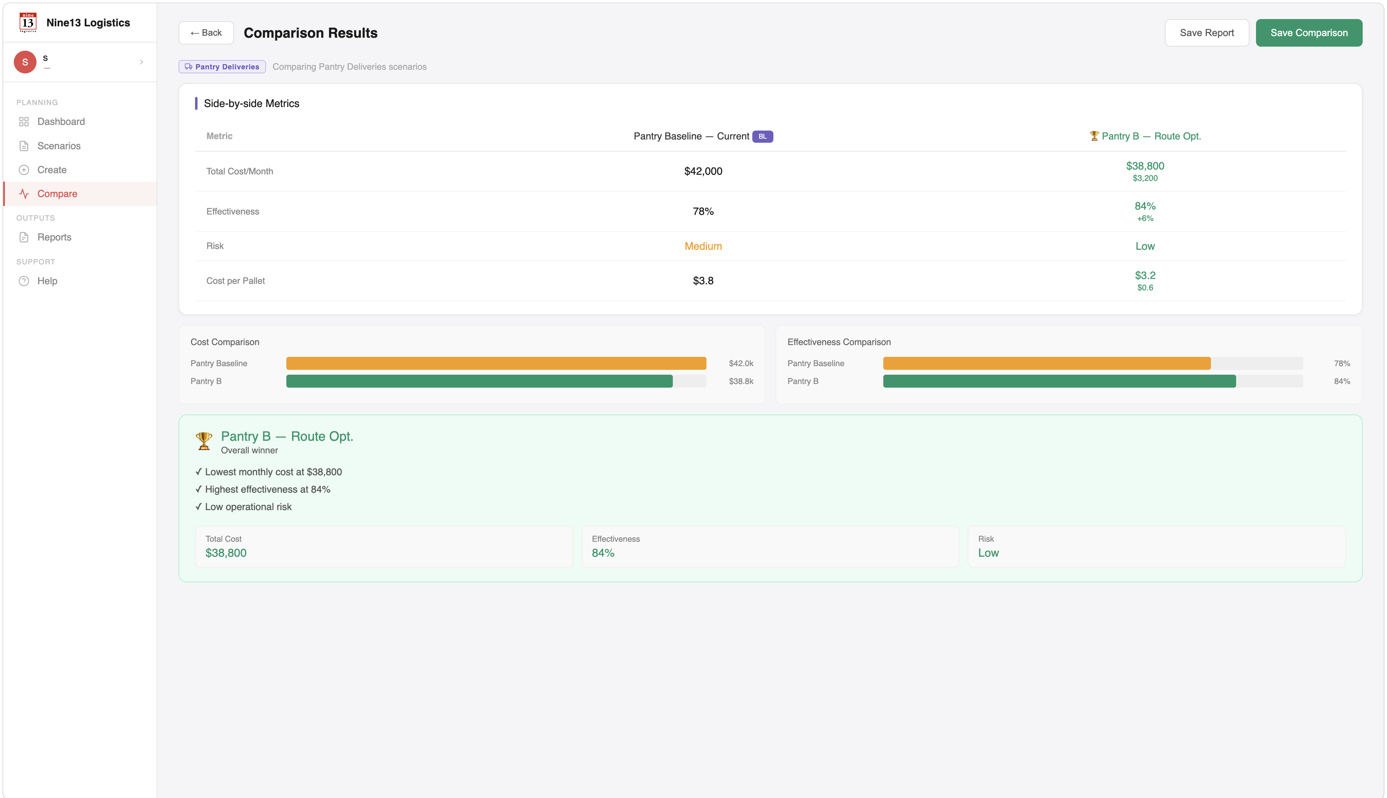The height and width of the screenshot is (798, 1387).
Task: Click the $42,000 baseline total cost value
Action: tap(703, 172)
